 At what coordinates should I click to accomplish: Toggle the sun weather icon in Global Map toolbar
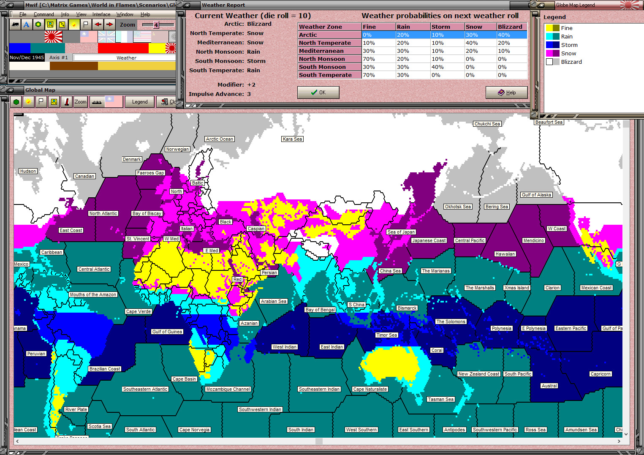28,102
